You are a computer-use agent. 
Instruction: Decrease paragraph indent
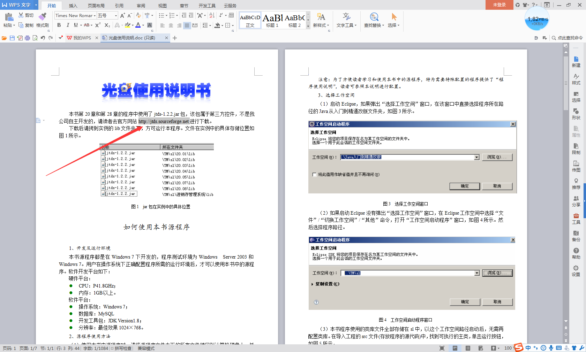(x=184, y=15)
